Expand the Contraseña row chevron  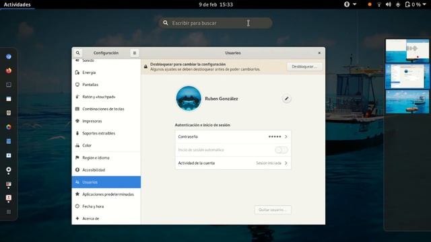pyautogui.click(x=286, y=136)
